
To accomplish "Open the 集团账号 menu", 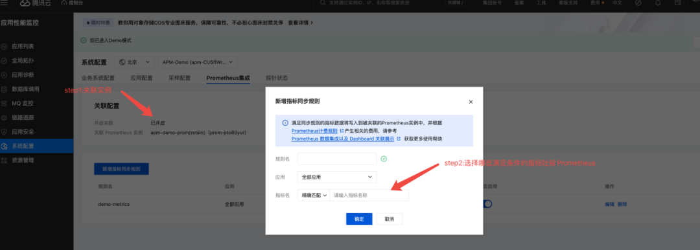I will pyautogui.click(x=492, y=3).
